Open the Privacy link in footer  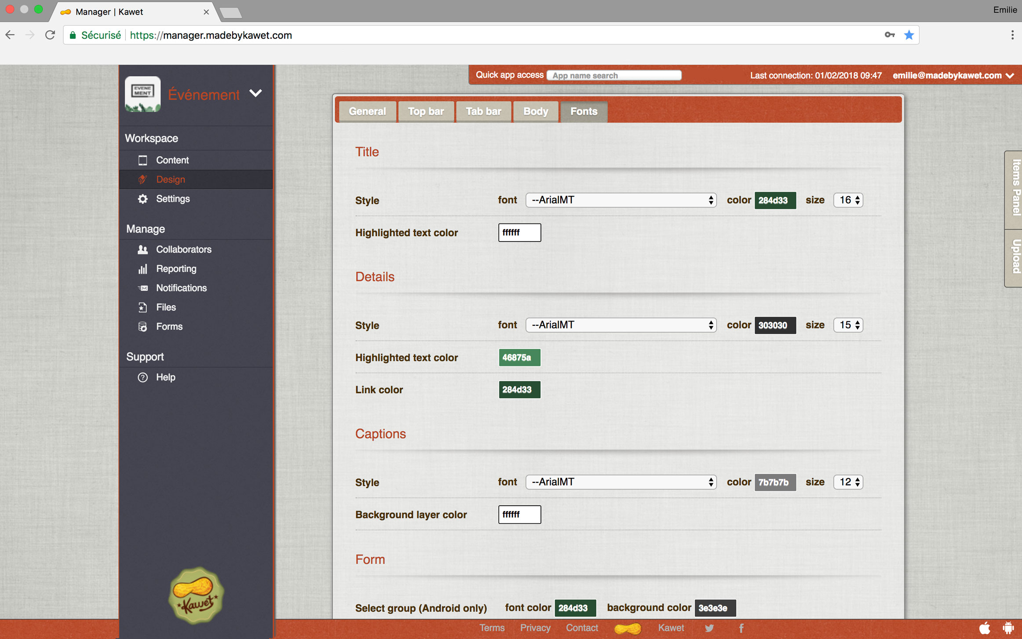[x=535, y=628]
